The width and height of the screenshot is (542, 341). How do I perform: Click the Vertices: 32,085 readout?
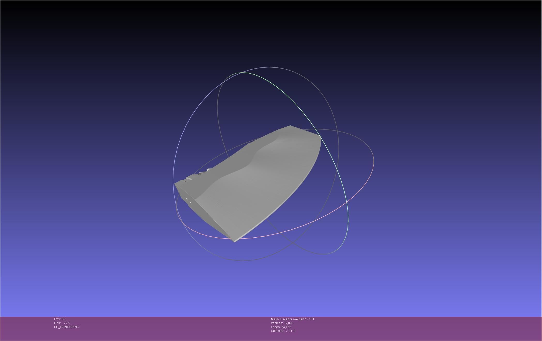pos(282,323)
